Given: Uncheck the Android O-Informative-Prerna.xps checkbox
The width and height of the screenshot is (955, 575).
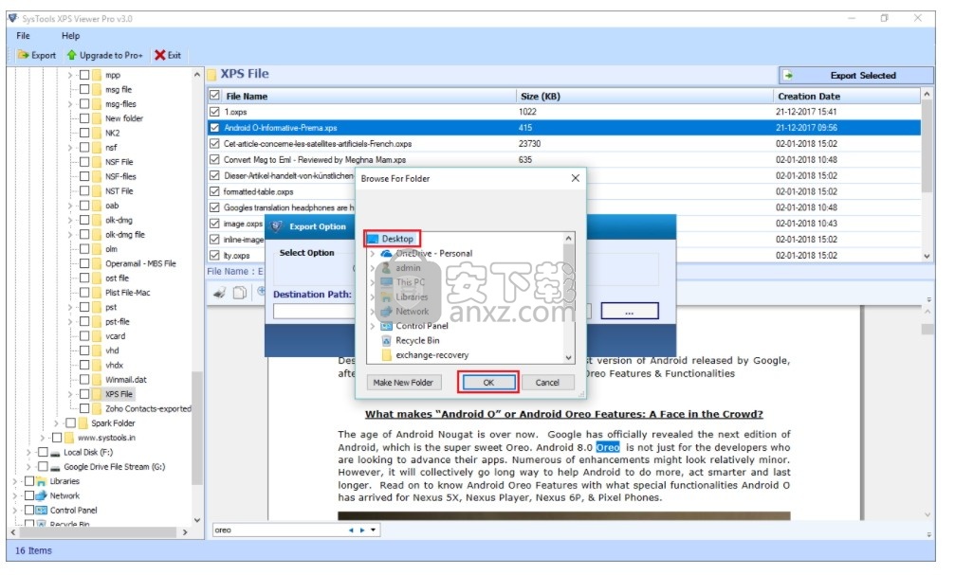Looking at the screenshot, I should pos(214,128).
